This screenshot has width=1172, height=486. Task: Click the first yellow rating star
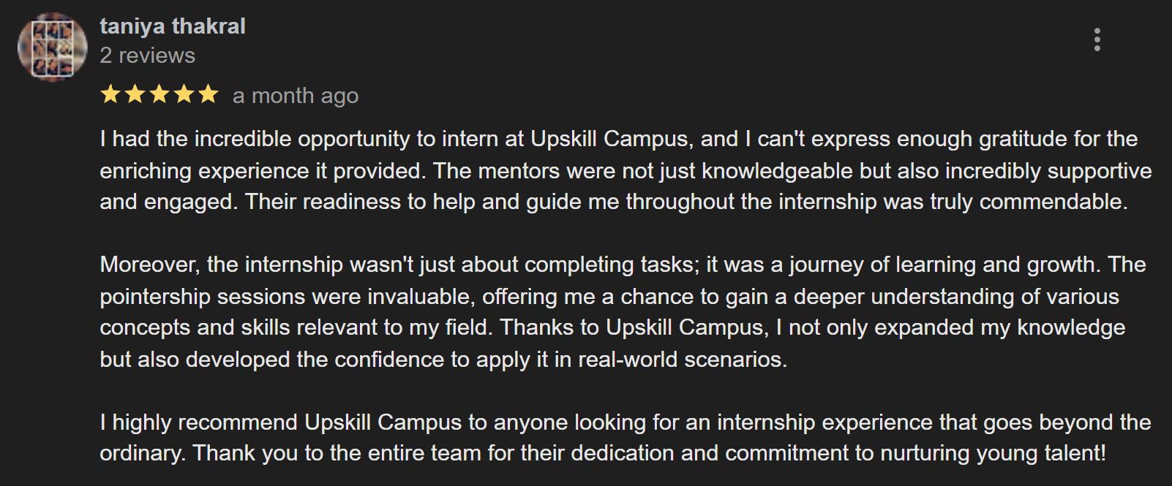pos(110,94)
